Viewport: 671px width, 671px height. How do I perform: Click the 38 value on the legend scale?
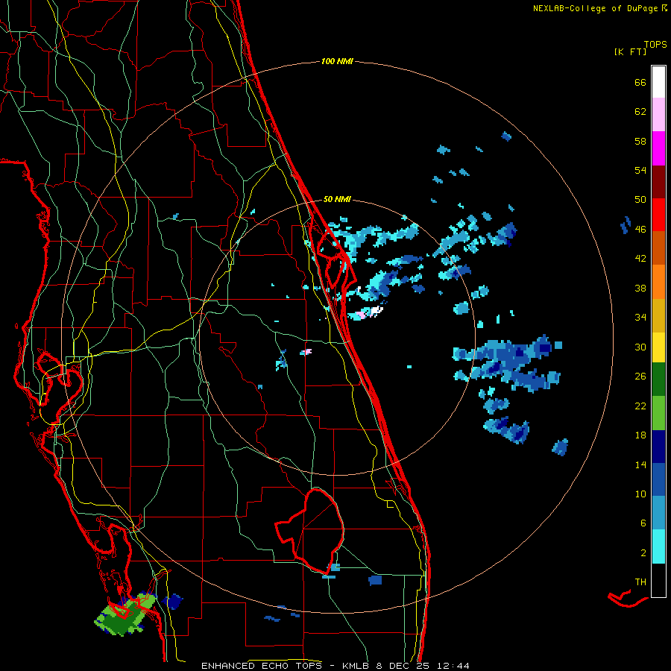tap(640, 288)
